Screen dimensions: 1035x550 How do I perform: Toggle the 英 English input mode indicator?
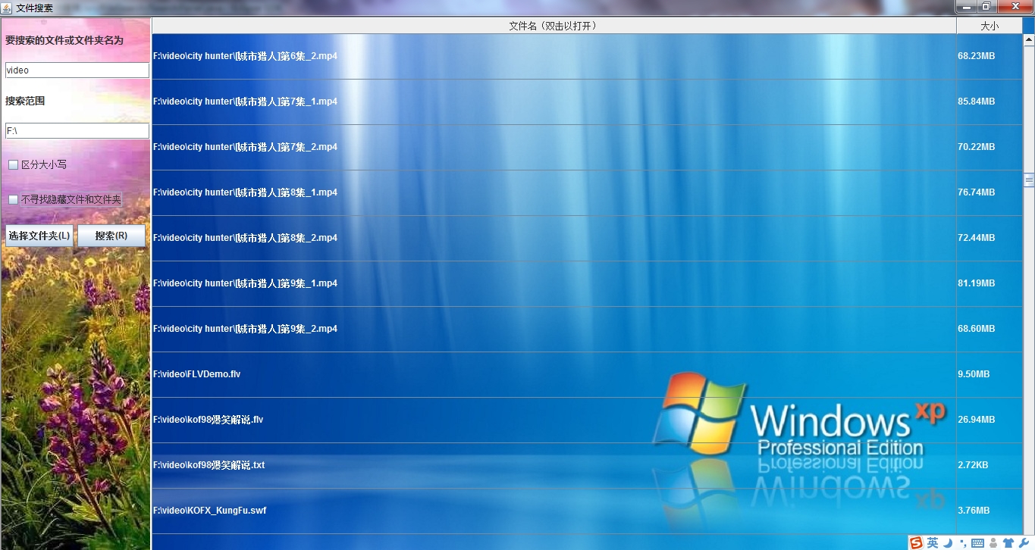[933, 542]
